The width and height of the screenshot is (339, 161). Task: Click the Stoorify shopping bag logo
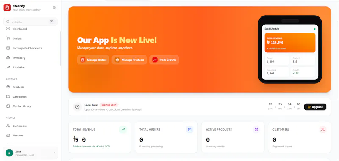[7, 8]
